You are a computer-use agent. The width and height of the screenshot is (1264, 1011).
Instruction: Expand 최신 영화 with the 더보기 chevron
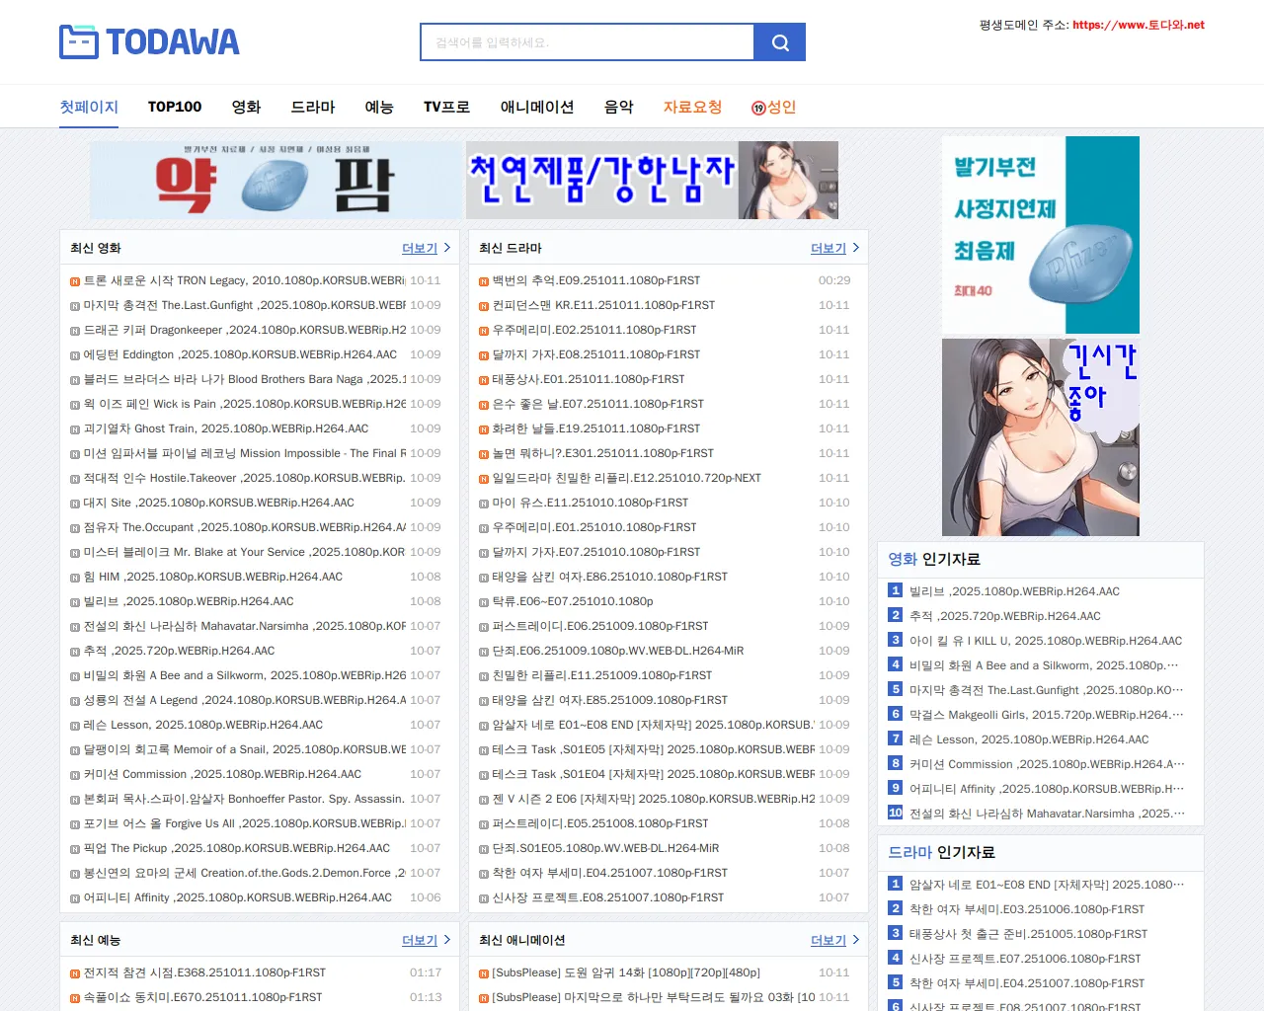[446, 248]
